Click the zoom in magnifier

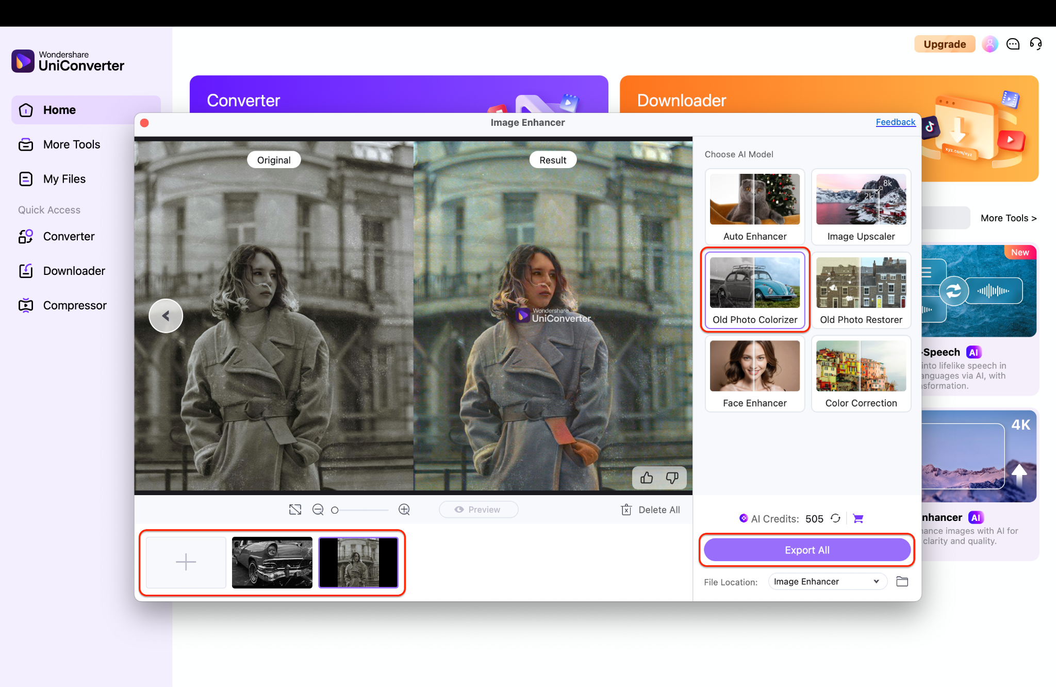[404, 510]
